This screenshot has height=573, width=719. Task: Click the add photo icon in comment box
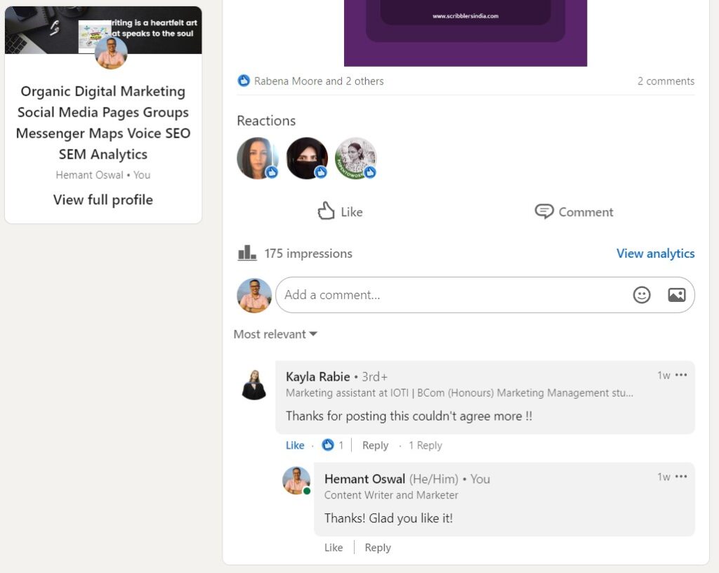coord(676,295)
